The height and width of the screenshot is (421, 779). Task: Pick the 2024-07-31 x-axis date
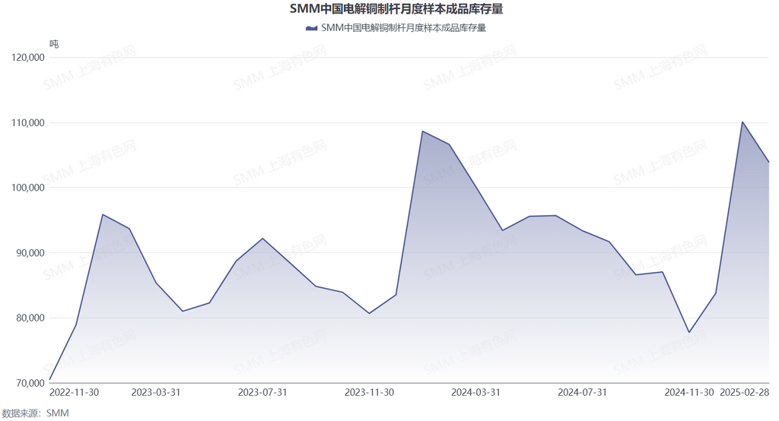pyautogui.click(x=582, y=393)
